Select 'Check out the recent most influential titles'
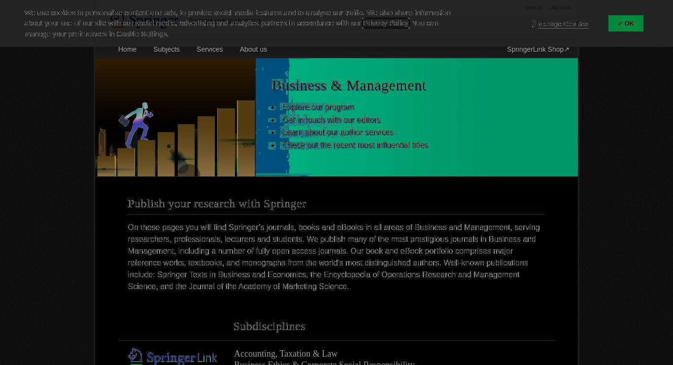673x365 pixels. point(355,145)
